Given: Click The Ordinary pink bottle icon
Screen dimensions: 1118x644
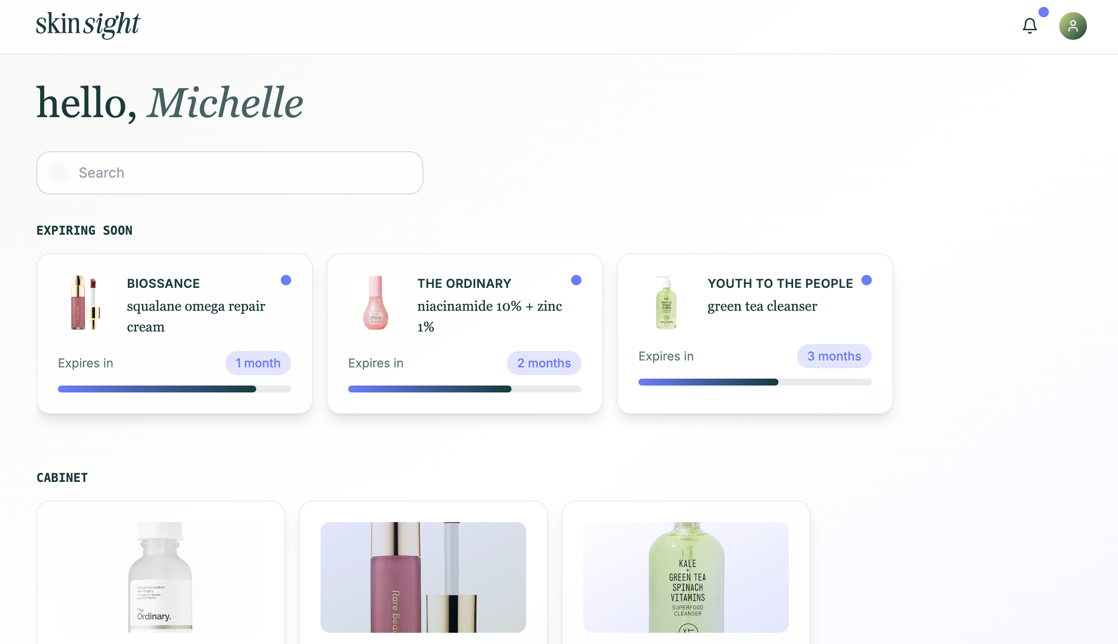Looking at the screenshot, I should pos(375,303).
